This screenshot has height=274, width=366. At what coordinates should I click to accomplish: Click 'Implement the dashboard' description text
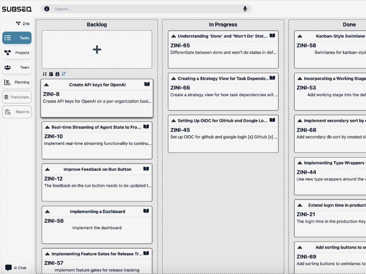tap(97, 227)
